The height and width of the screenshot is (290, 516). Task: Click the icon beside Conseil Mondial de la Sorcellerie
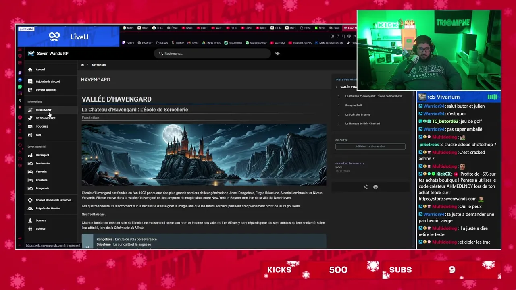point(30,200)
